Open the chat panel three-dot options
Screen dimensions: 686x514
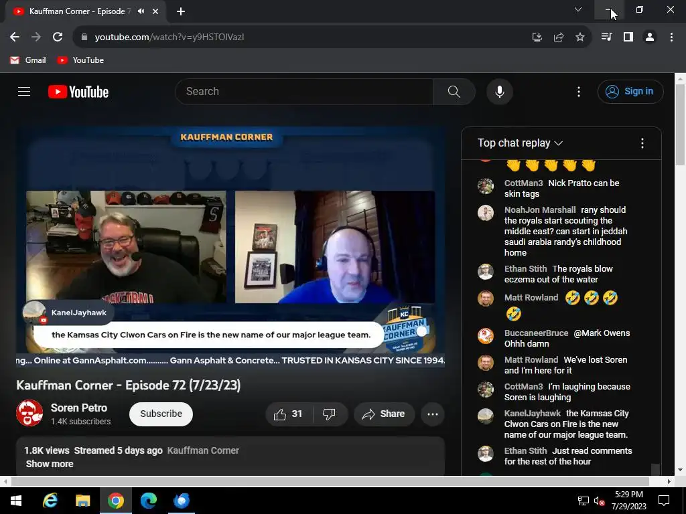tap(642, 143)
